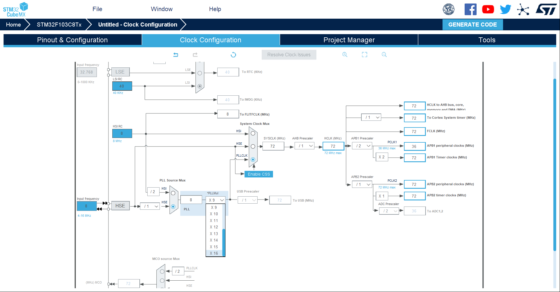Click the STM32CubeMX logo
This screenshot has height=292, width=560.
pos(16,10)
